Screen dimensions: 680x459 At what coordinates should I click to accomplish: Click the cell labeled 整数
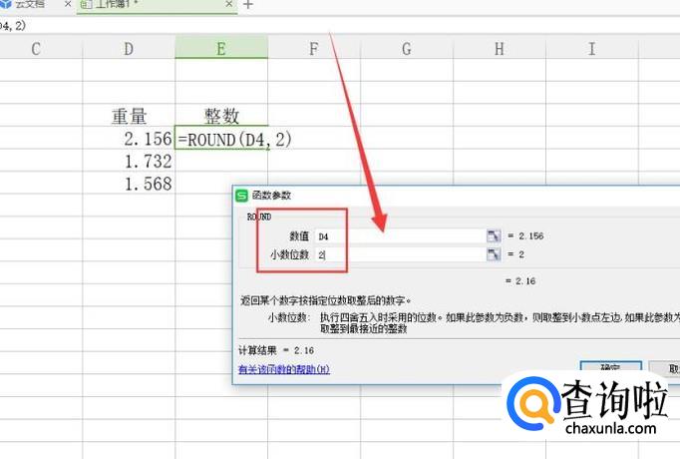coord(221,116)
